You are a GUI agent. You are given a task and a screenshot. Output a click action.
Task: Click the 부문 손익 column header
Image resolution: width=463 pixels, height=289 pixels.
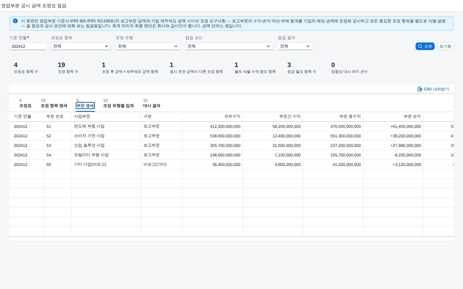pos(393,116)
